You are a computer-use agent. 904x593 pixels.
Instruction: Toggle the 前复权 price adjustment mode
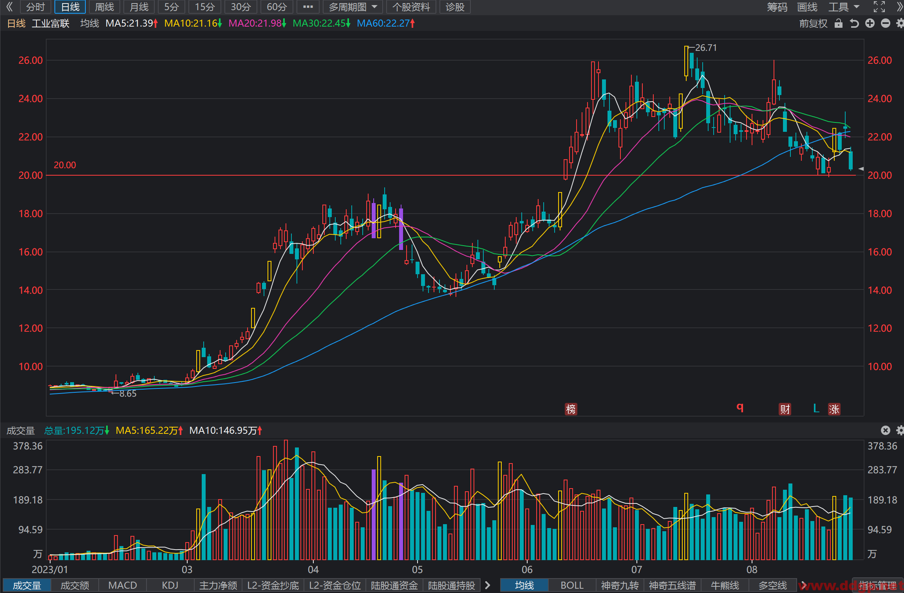[x=813, y=23]
